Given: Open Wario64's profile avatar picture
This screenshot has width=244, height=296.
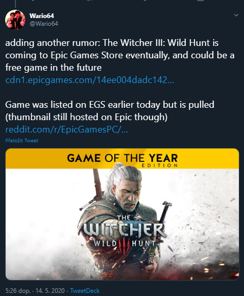Looking at the screenshot, I should (x=15, y=20).
